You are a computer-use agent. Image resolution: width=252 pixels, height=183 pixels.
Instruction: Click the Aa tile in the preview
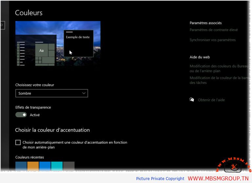(x=42, y=50)
